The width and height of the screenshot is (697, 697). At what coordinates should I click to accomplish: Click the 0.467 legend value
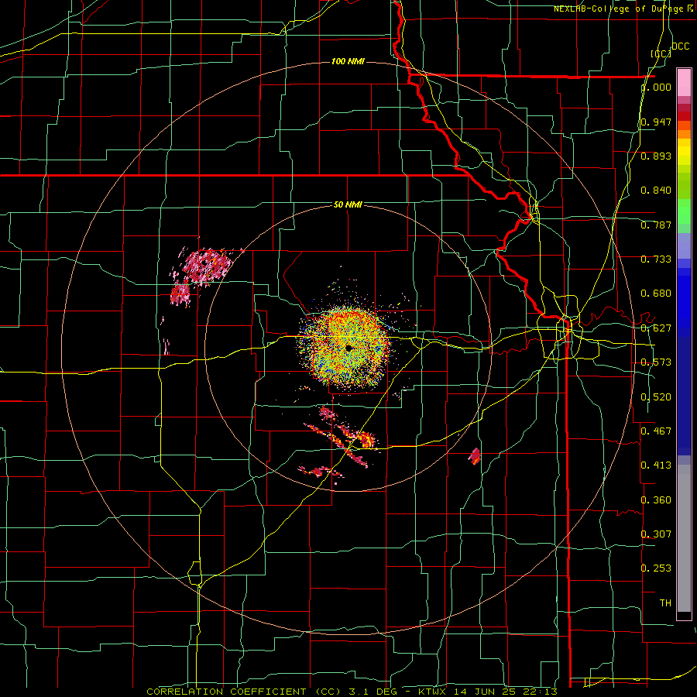pos(656,431)
